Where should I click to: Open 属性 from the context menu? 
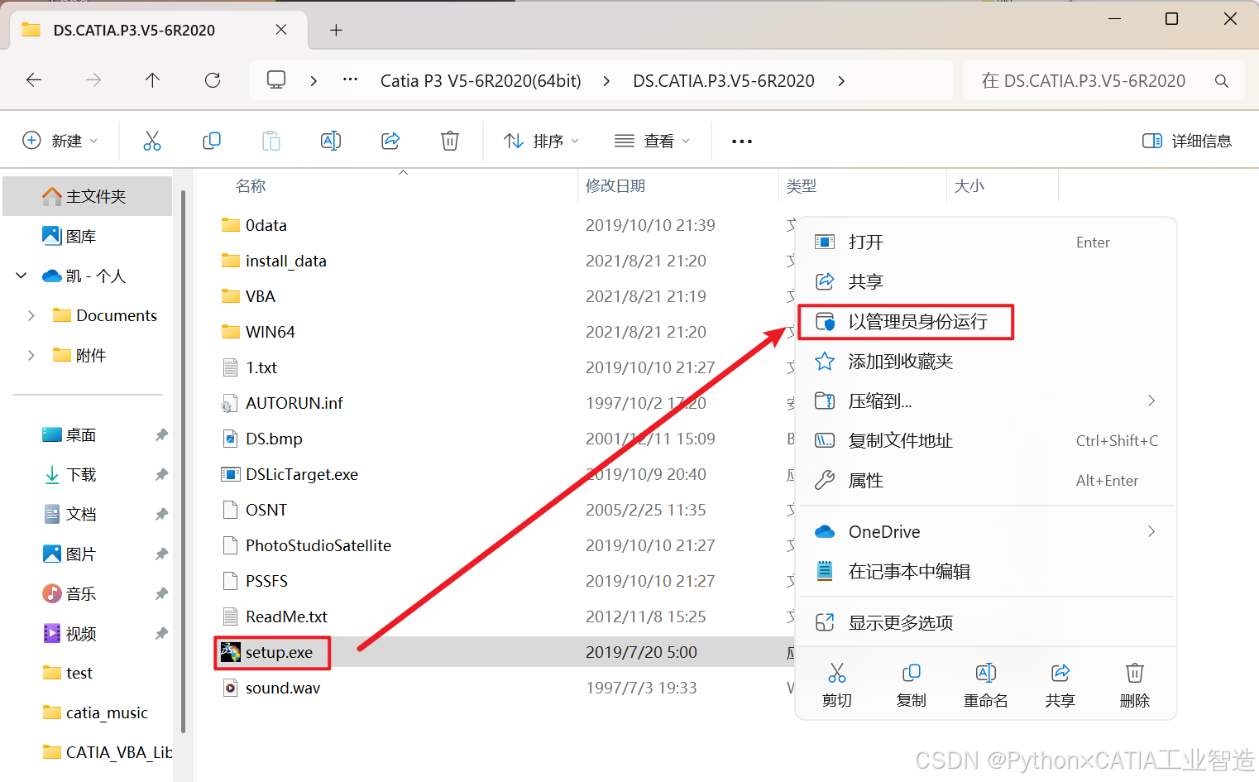coord(986,480)
